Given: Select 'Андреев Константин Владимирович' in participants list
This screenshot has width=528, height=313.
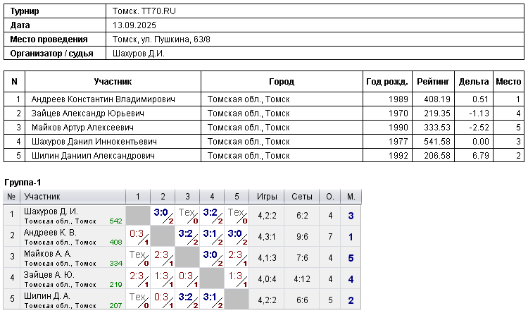Looking at the screenshot, I should click(x=103, y=99).
